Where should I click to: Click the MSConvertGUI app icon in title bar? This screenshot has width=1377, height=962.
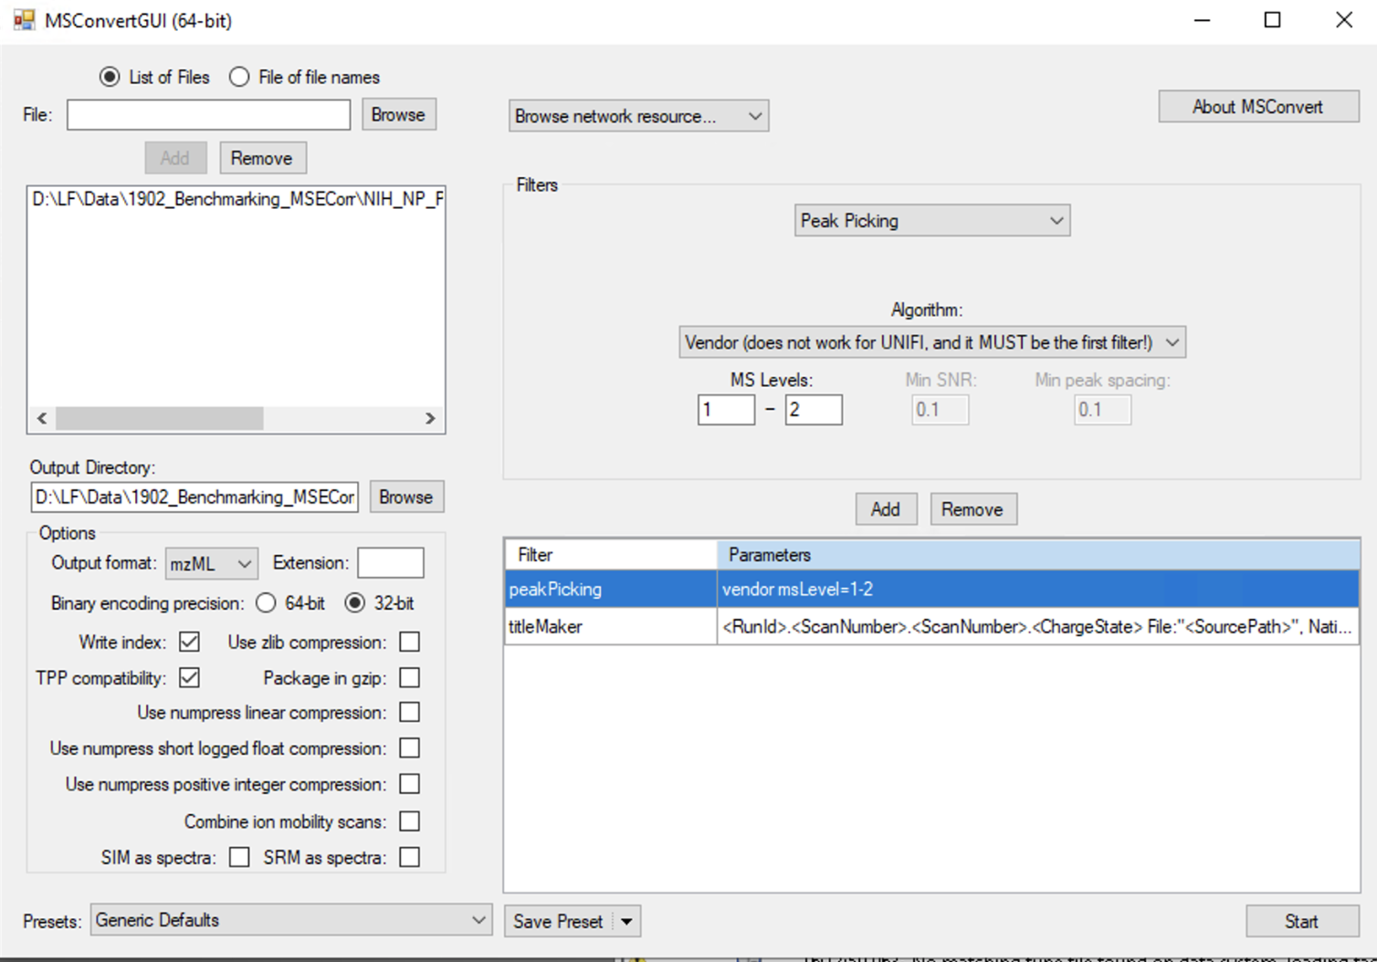[x=24, y=20]
